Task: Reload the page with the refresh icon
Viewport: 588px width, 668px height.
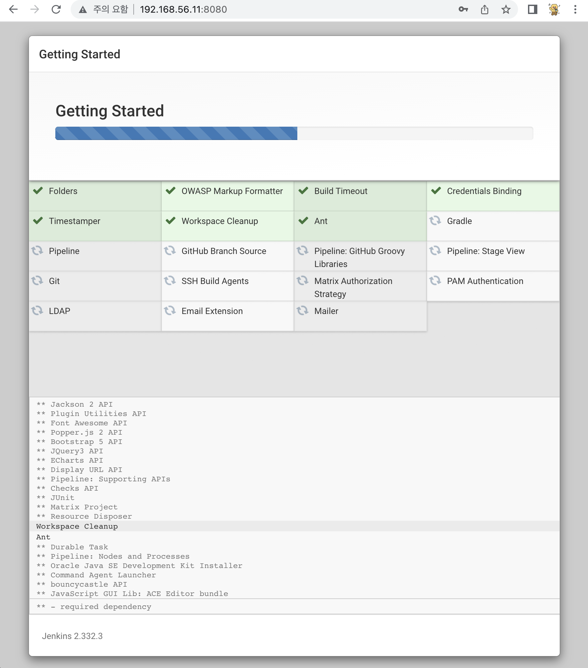Action: [56, 9]
